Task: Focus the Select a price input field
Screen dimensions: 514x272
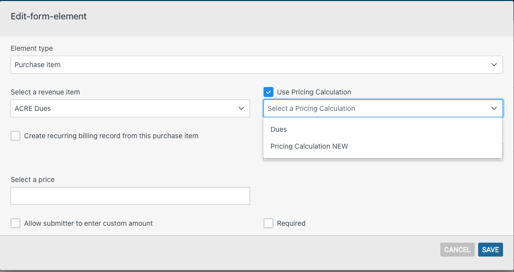Action: point(130,196)
